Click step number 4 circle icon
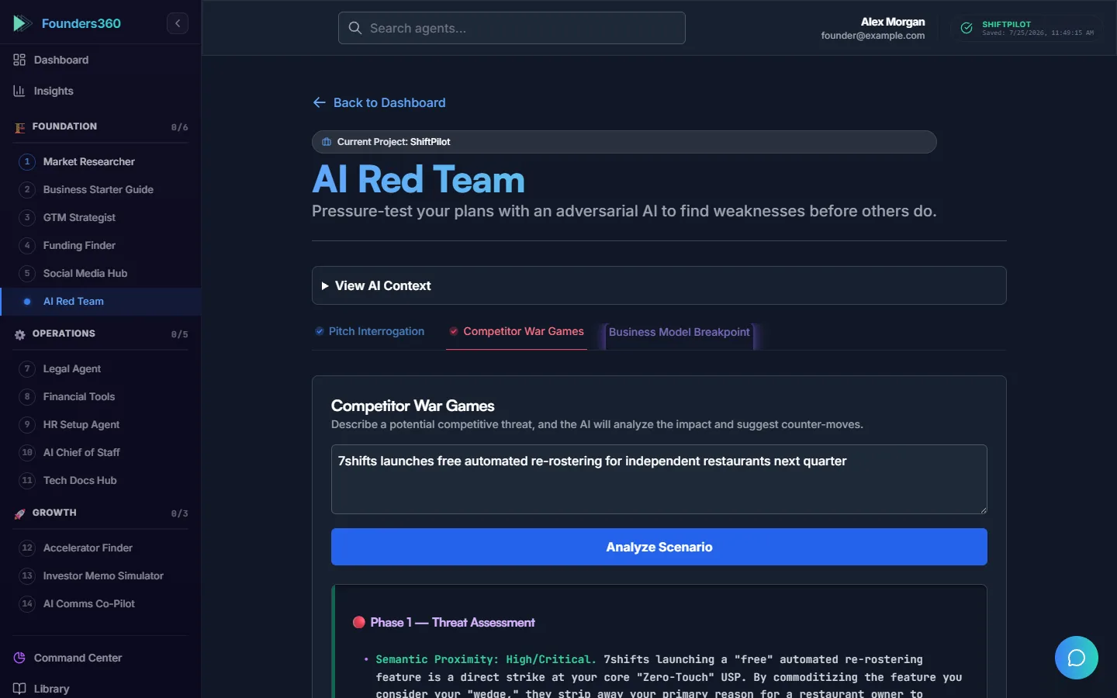 (27, 245)
